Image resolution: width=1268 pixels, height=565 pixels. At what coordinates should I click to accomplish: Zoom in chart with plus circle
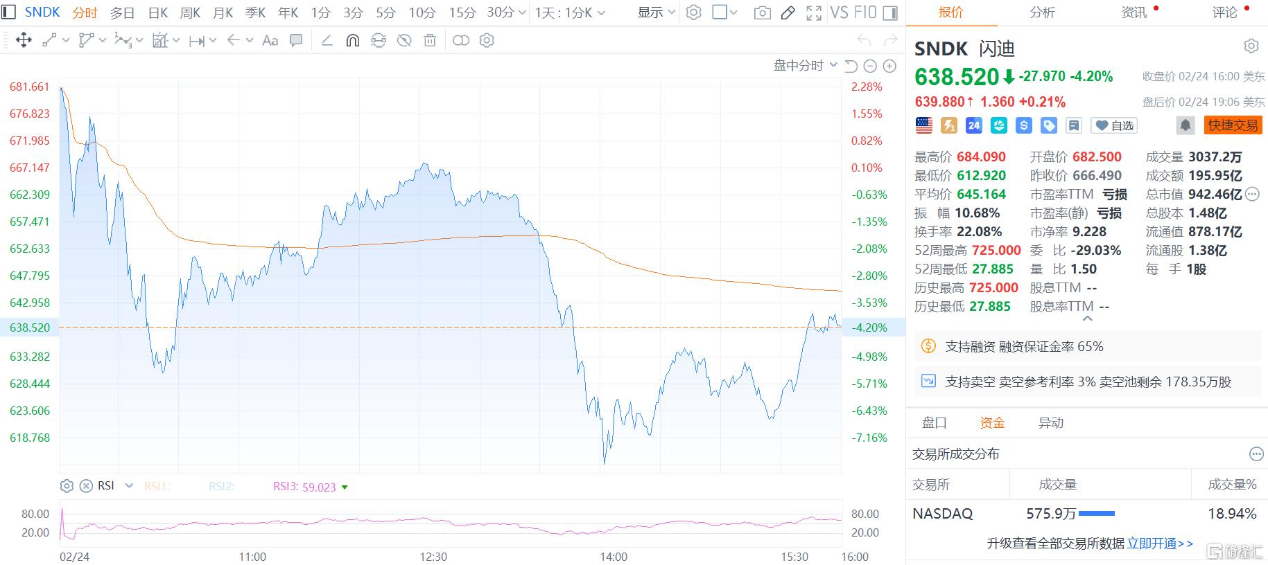(x=889, y=66)
